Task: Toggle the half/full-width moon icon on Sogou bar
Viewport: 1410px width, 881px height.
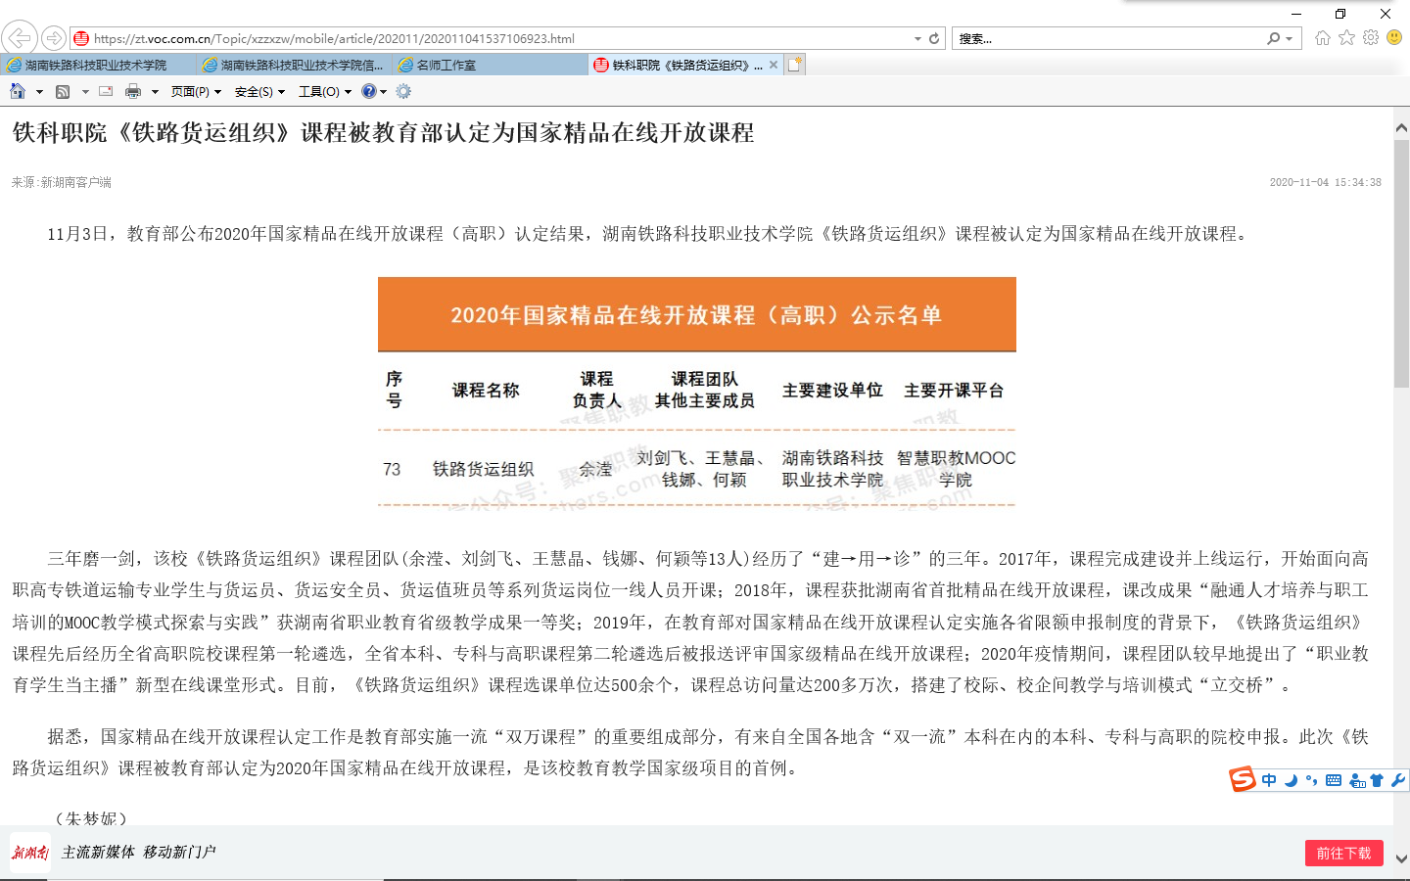Action: point(1291,780)
